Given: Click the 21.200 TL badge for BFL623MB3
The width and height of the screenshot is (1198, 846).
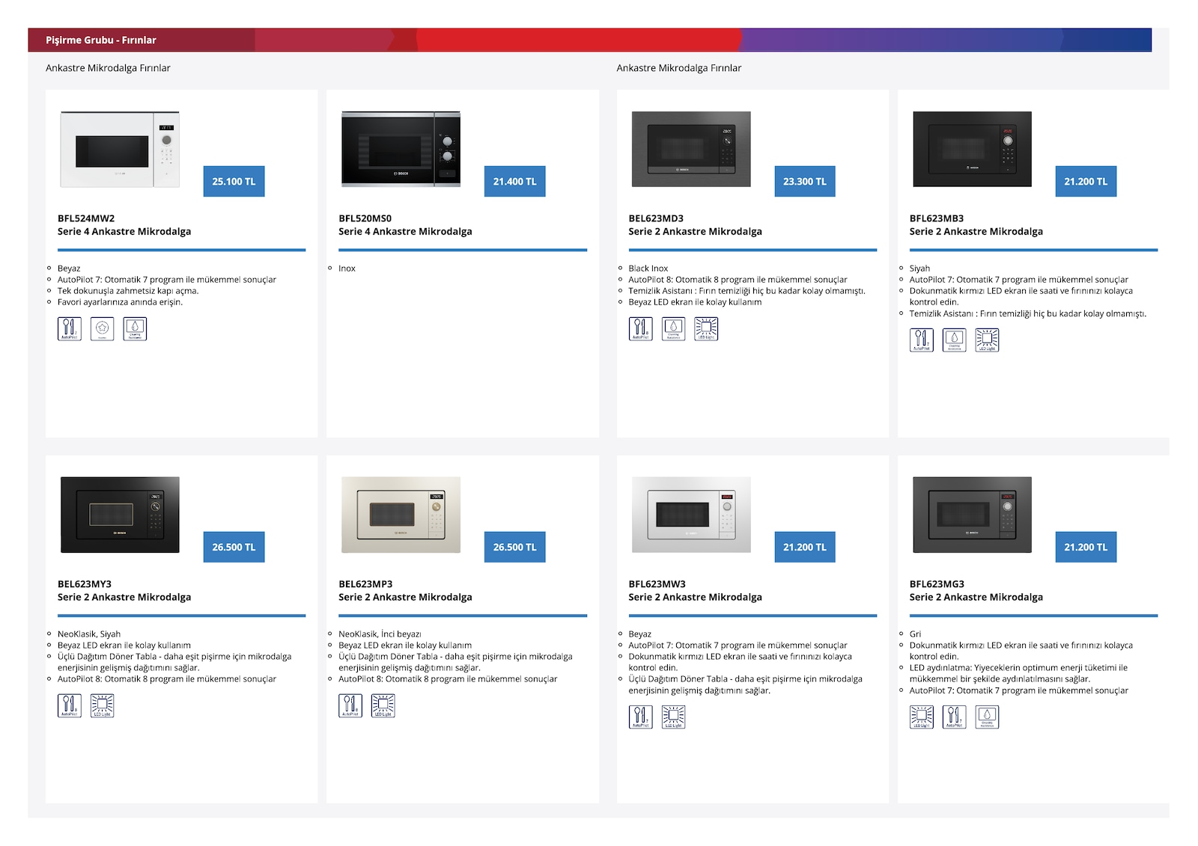Looking at the screenshot, I should [x=1086, y=182].
